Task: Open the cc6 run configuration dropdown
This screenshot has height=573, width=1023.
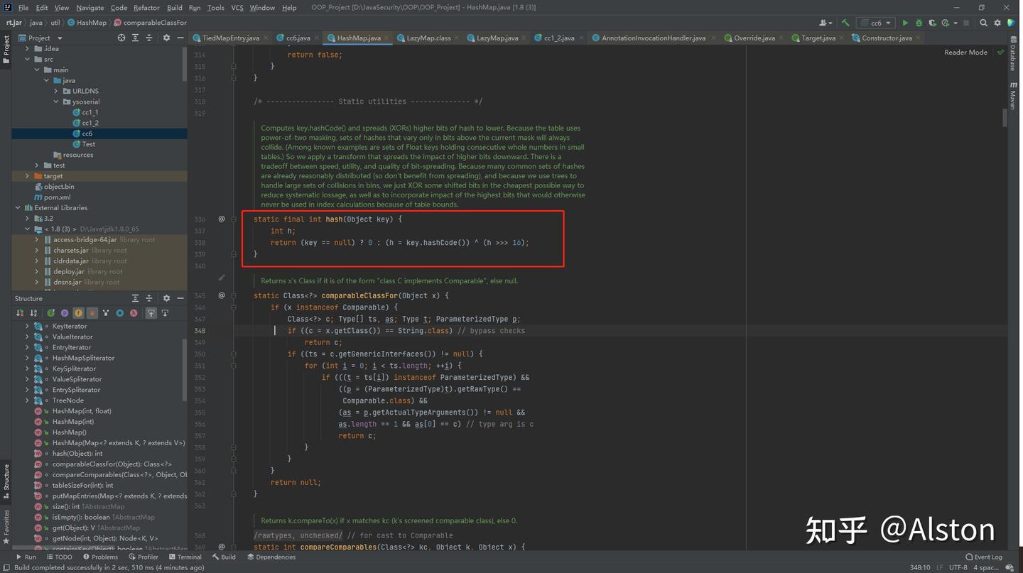Action: pos(875,23)
